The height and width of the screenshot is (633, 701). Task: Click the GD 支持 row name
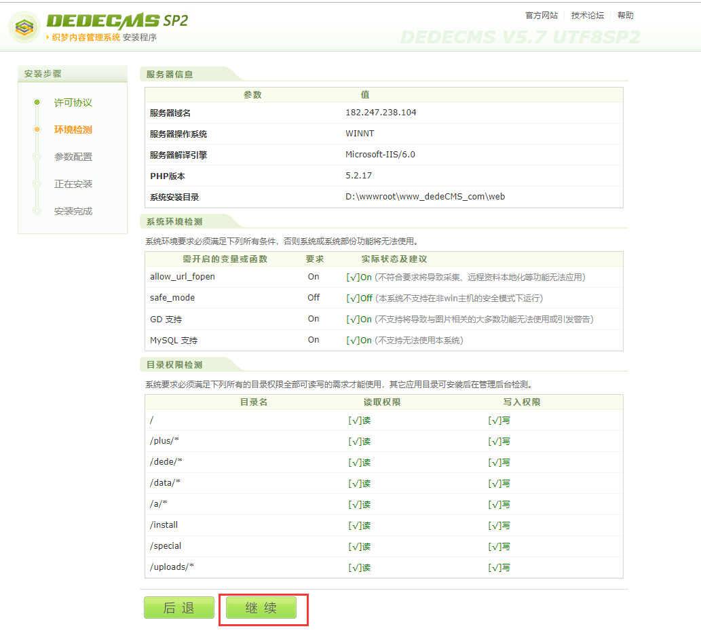166,319
